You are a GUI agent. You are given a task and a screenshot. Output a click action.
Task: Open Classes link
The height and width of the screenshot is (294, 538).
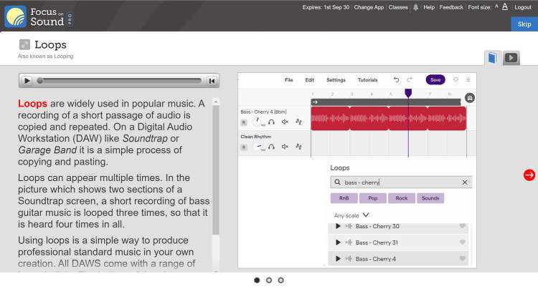coord(398,7)
